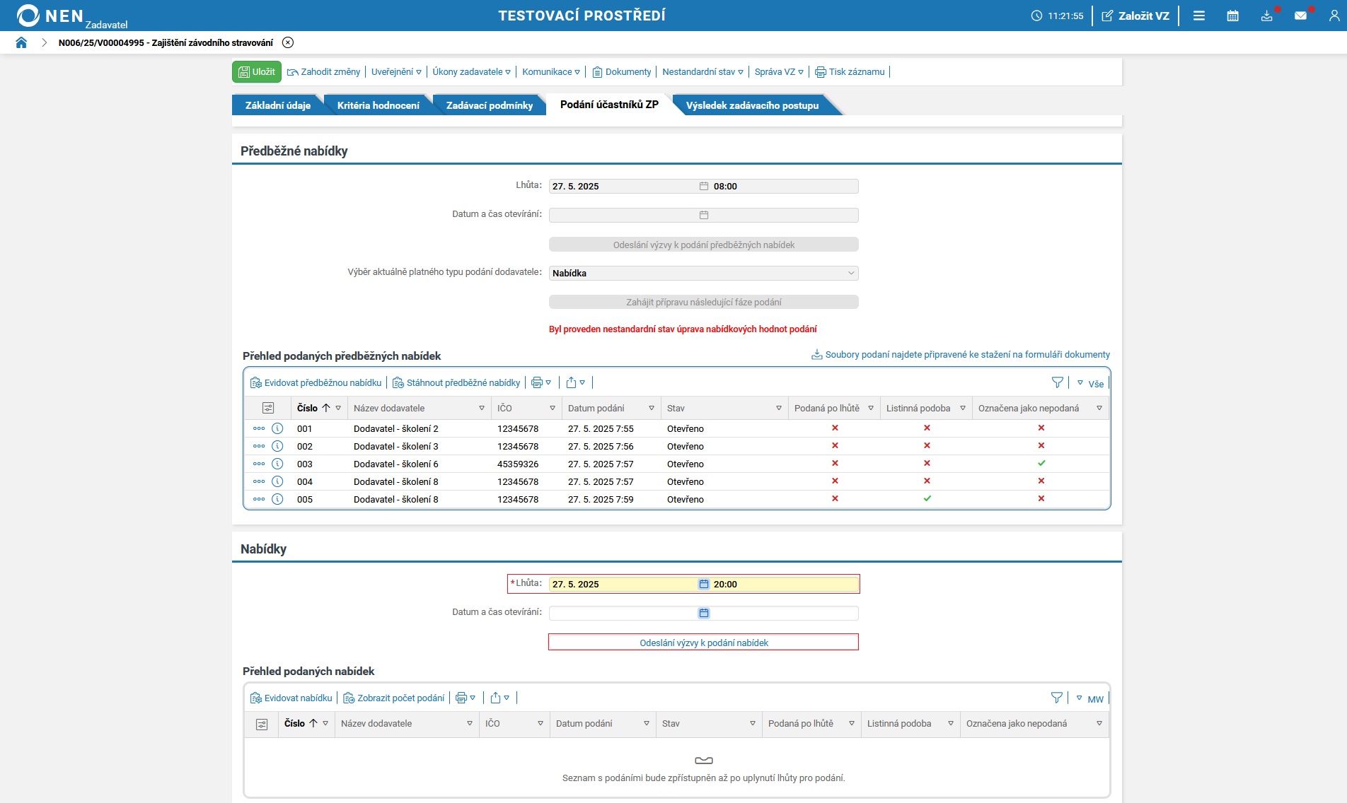This screenshot has height=803, width=1347.
Task: Go to the home page icon
Action: click(x=21, y=42)
